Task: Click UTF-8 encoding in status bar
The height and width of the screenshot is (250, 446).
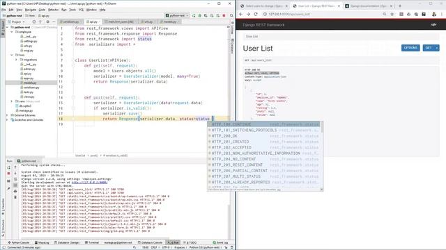Action: tap(166, 247)
